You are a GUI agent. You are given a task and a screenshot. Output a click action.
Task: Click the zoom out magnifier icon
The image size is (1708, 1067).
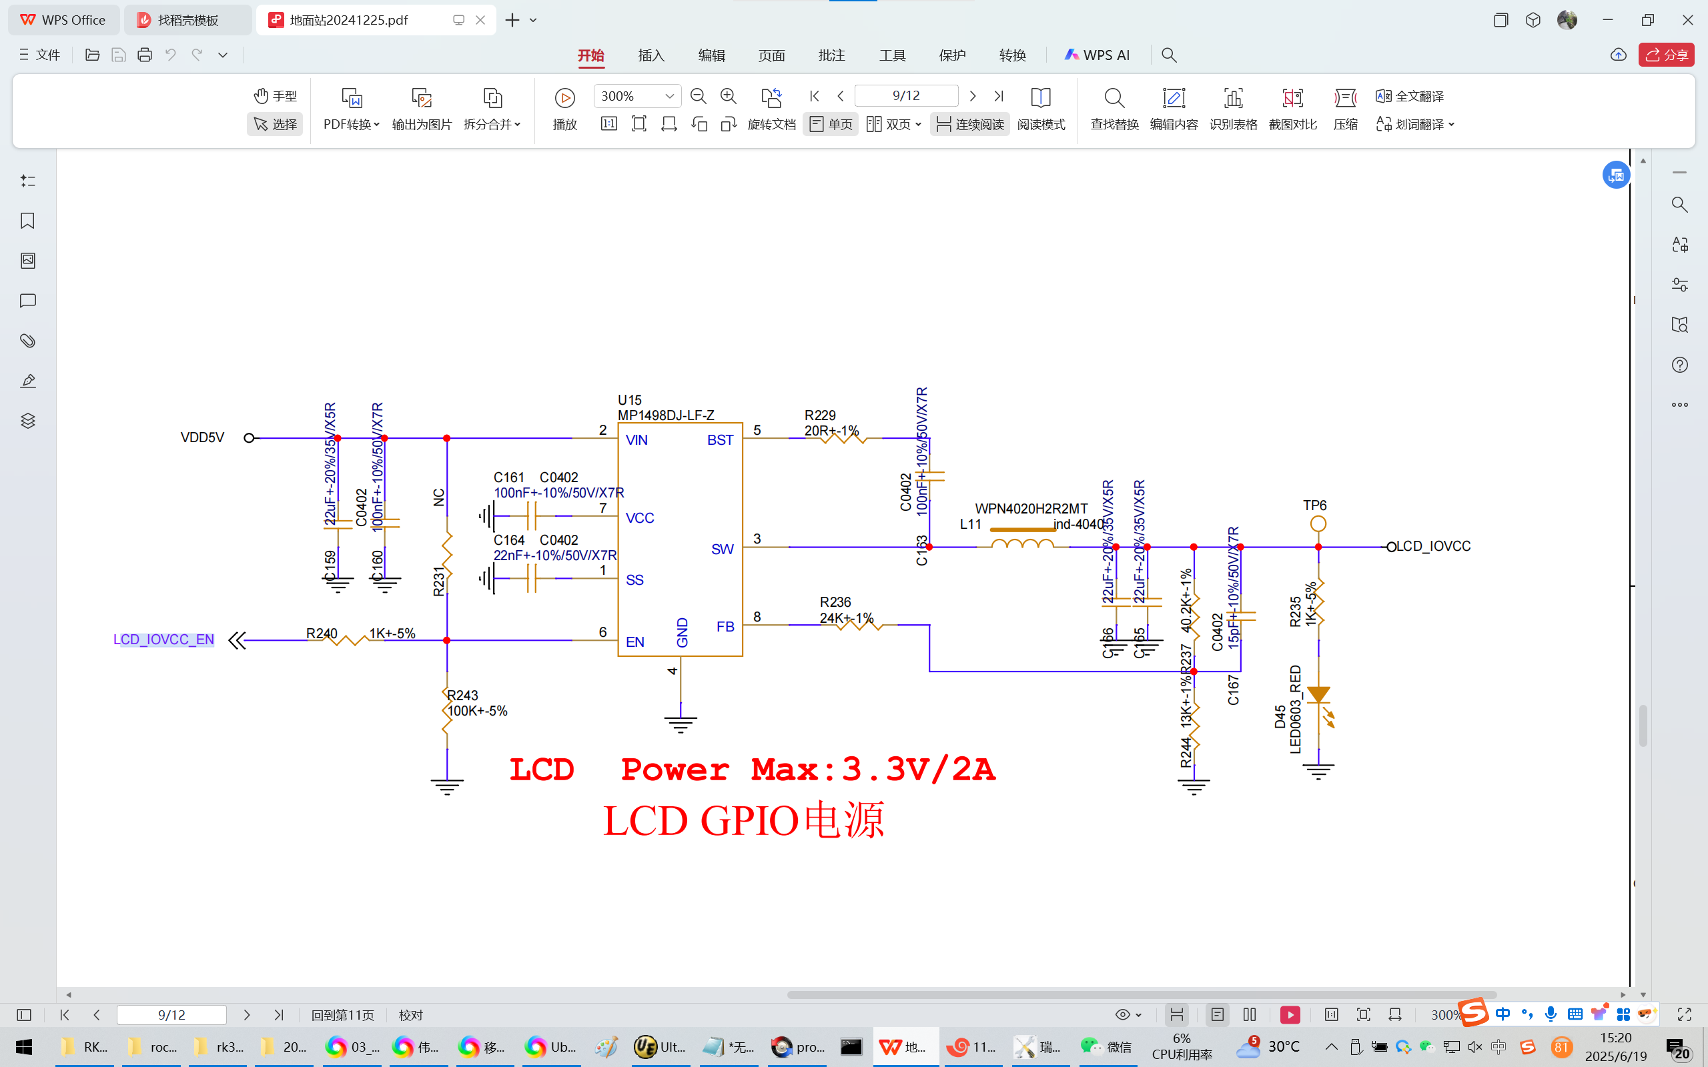click(x=698, y=96)
